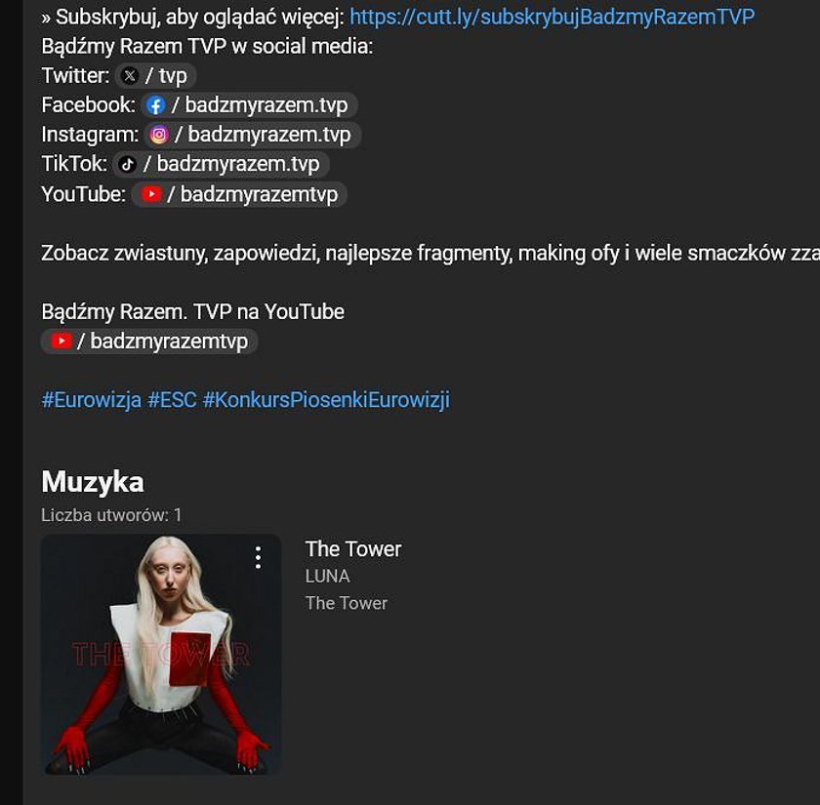This screenshot has width=820, height=805.
Task: Click the YouTube icon in the social media list
Action: [x=151, y=194]
